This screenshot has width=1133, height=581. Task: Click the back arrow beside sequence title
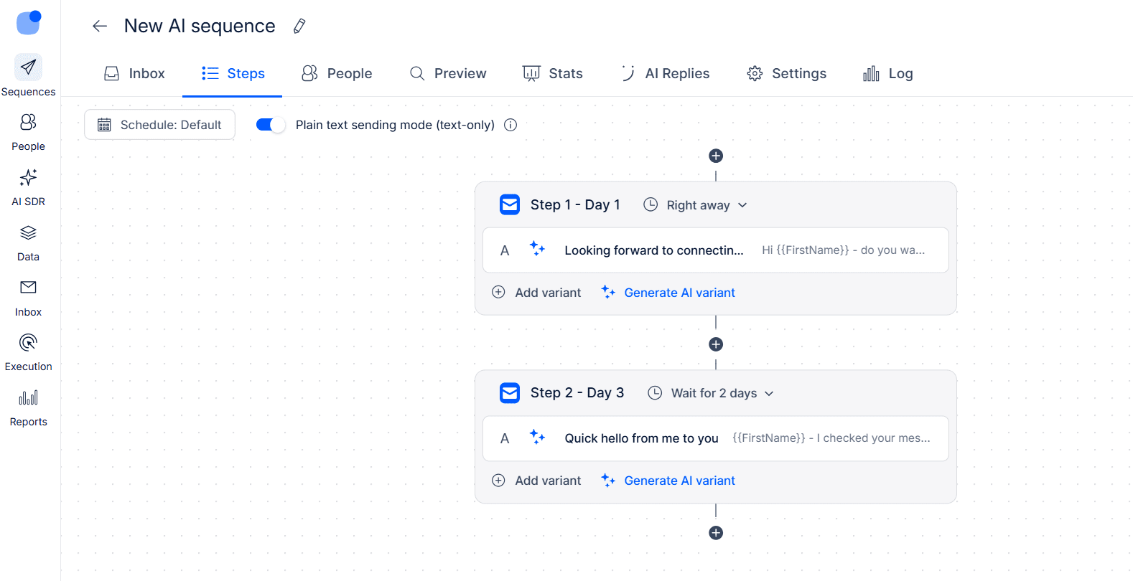[x=100, y=27]
